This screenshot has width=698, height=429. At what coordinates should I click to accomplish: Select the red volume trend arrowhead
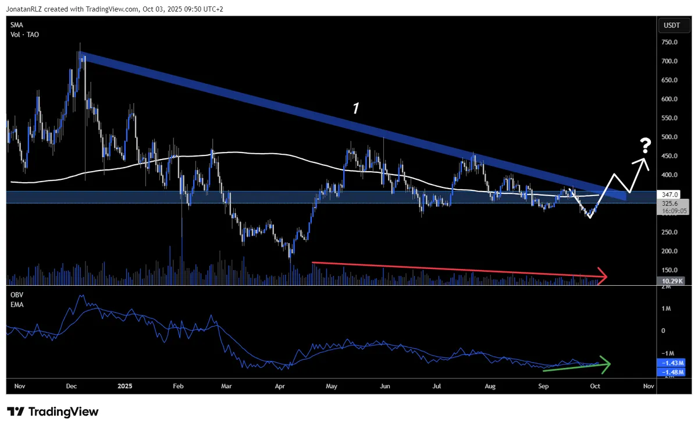[602, 276]
